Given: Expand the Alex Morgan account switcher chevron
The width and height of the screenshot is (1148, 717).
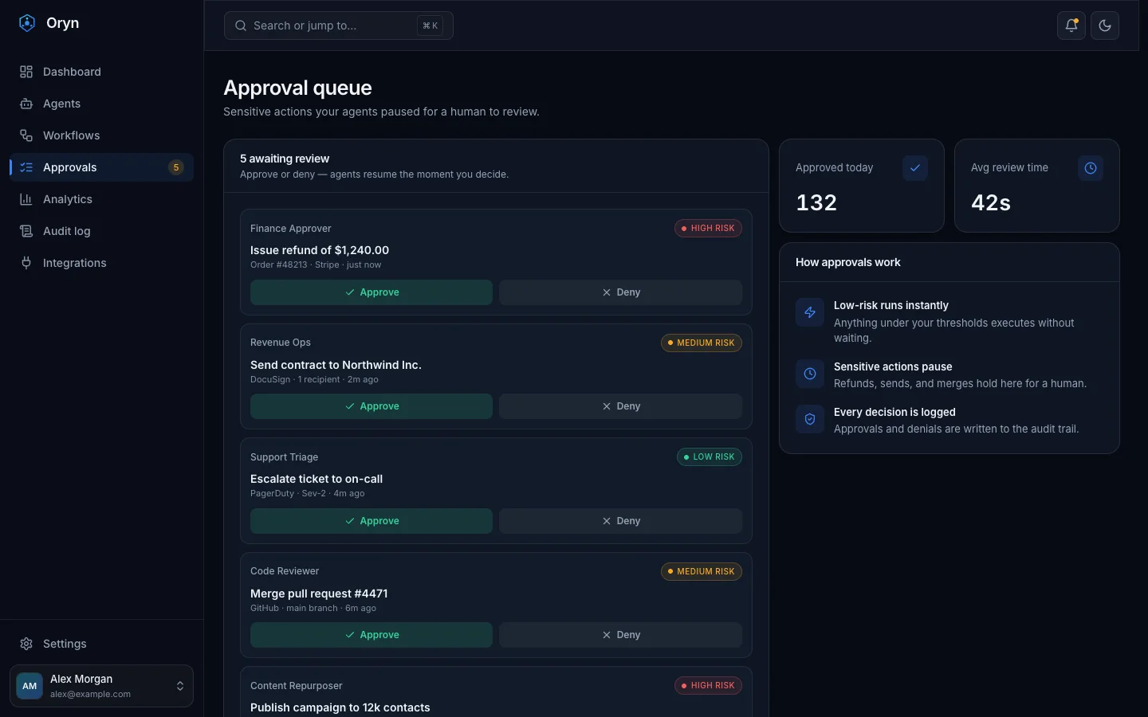Looking at the screenshot, I should (x=180, y=686).
